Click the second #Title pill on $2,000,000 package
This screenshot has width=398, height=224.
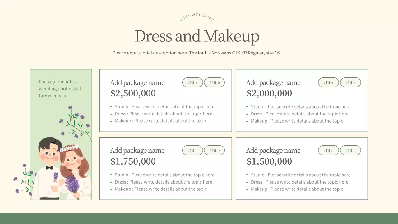(350, 82)
